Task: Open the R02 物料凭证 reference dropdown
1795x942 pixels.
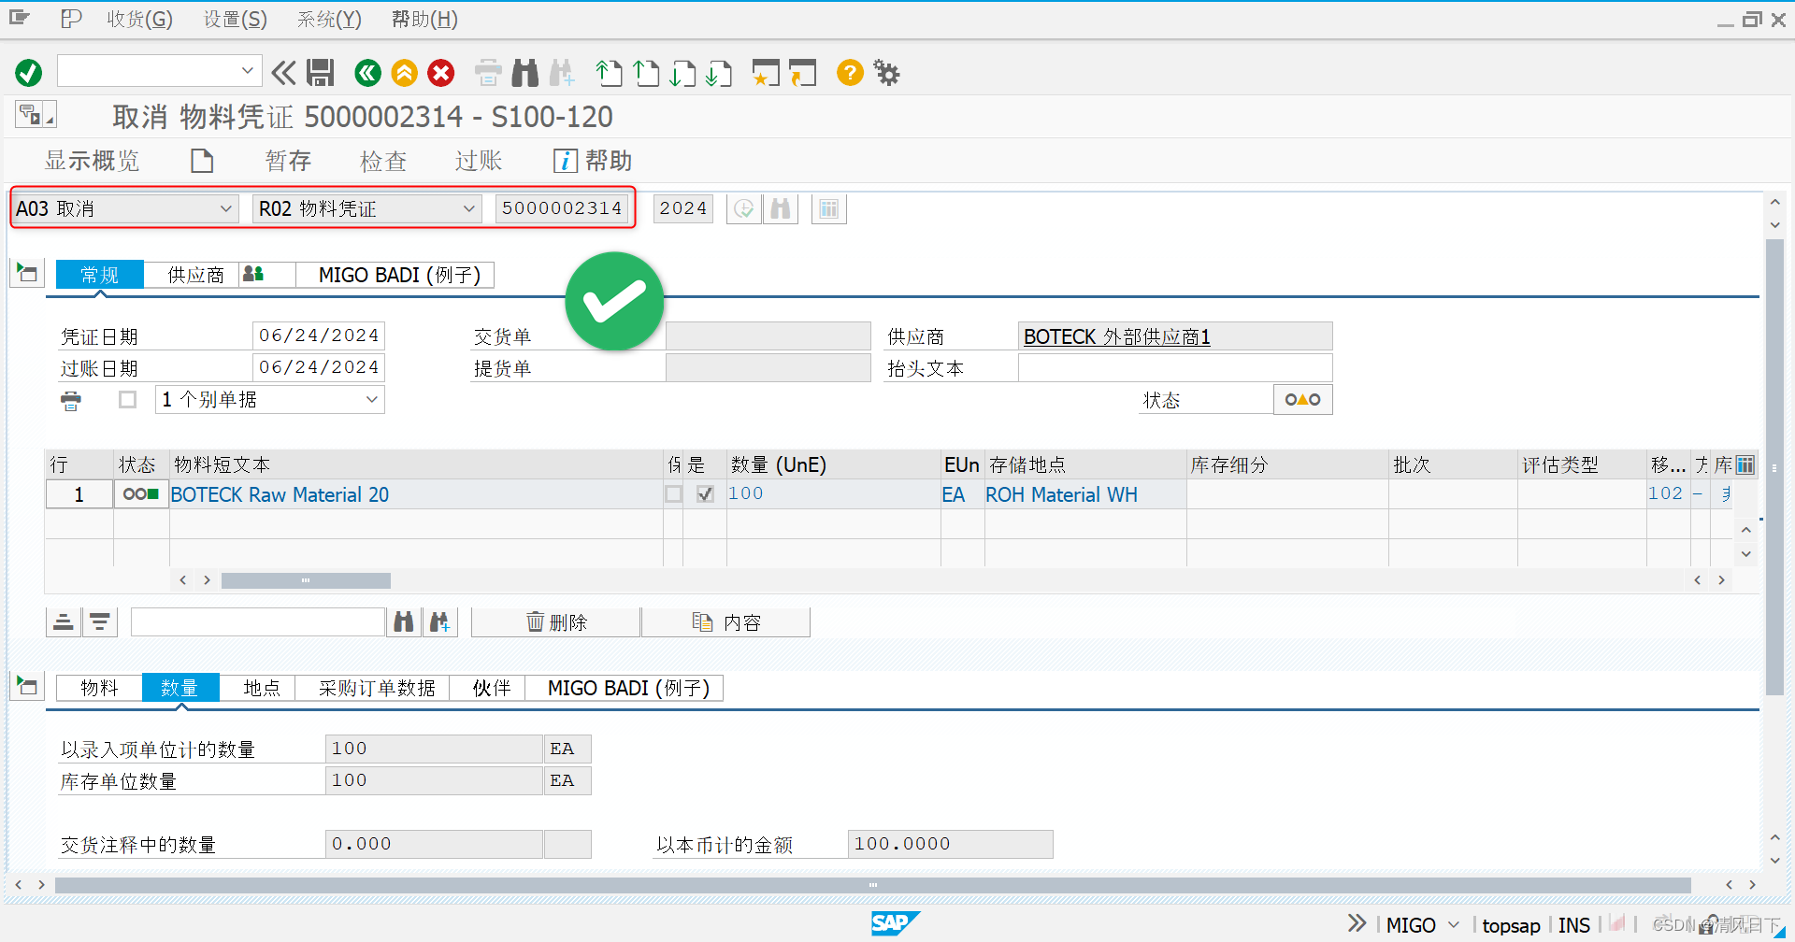Action: 469,208
